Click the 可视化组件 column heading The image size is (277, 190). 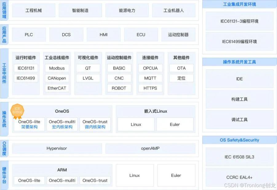pos(88,58)
